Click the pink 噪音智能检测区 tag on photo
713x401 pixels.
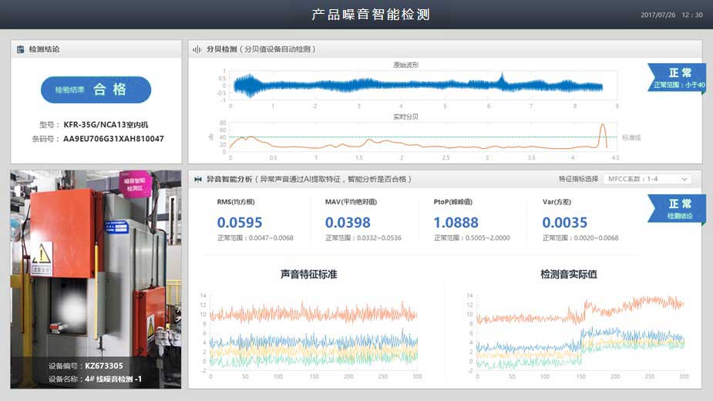coord(138,185)
